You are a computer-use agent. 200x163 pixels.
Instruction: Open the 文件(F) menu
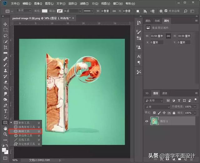[15, 3]
